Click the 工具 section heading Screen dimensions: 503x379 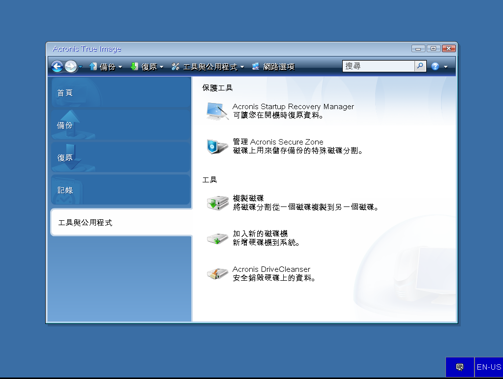pos(209,179)
